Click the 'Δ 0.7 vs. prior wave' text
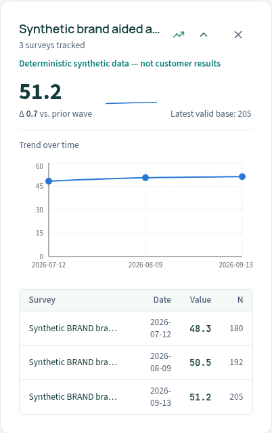The image size is (272, 433). 55,114
